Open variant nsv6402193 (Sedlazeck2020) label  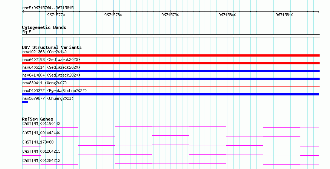tap(51, 60)
